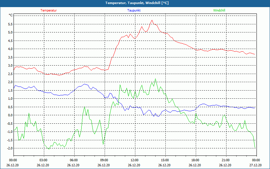
Task: Click the 27.12.20 date label
Action: tap(255, 165)
